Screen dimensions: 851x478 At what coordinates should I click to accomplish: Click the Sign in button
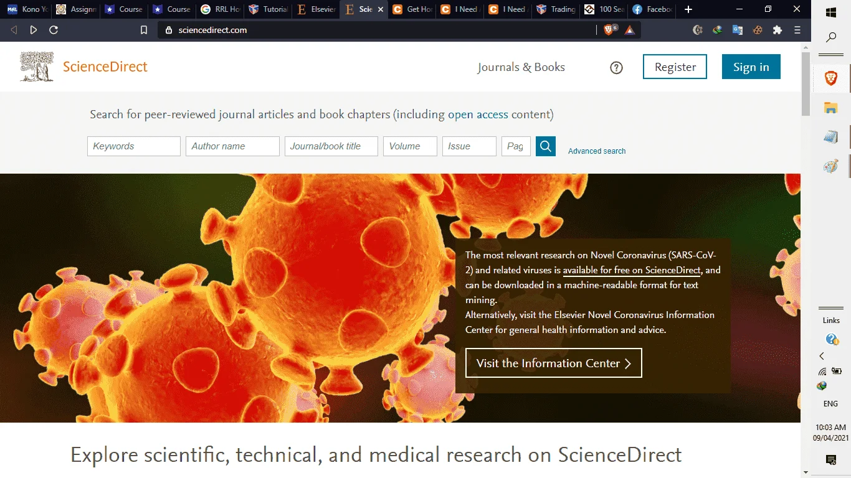pos(751,67)
